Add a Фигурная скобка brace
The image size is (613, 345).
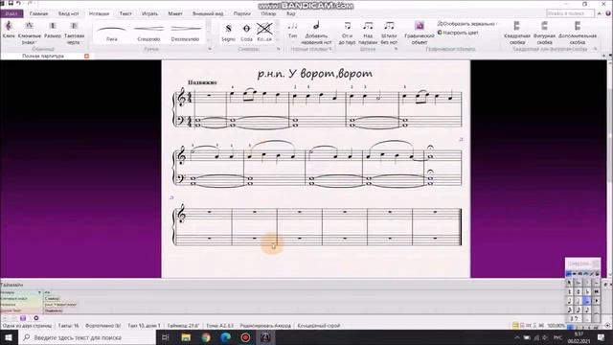coord(544,33)
